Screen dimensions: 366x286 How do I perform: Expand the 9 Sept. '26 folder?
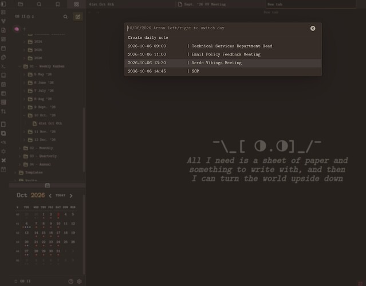click(24, 107)
